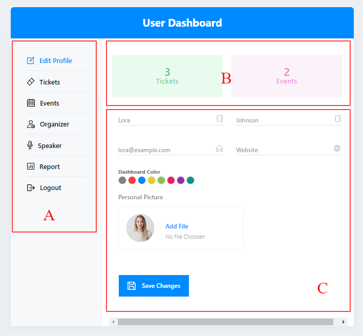Viewport: 363px width, 336px height.
Task: Click the horizontal scrollbar right arrow
Action: coord(344,322)
